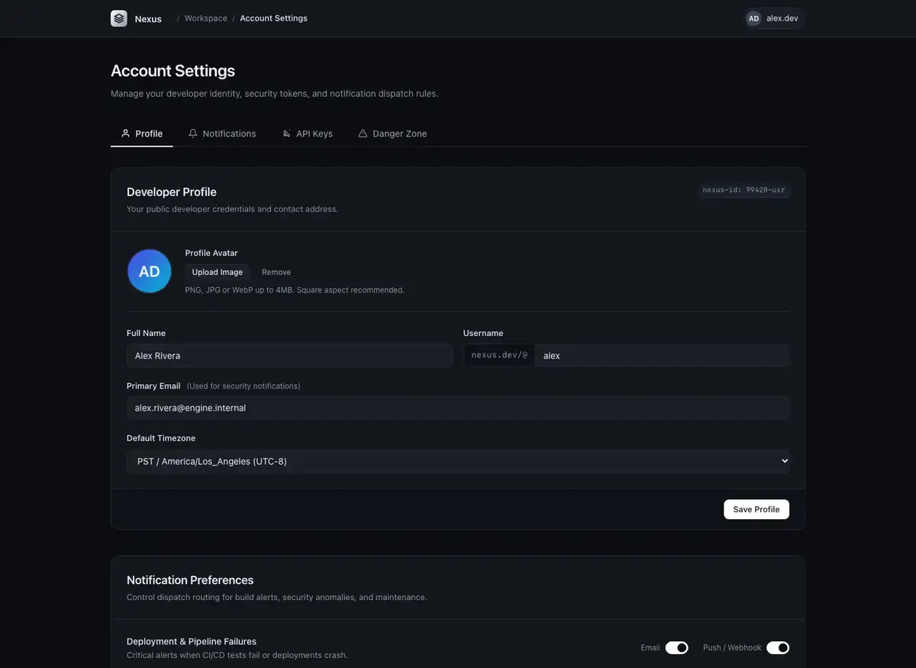Click the large AD profile avatar

pos(150,271)
